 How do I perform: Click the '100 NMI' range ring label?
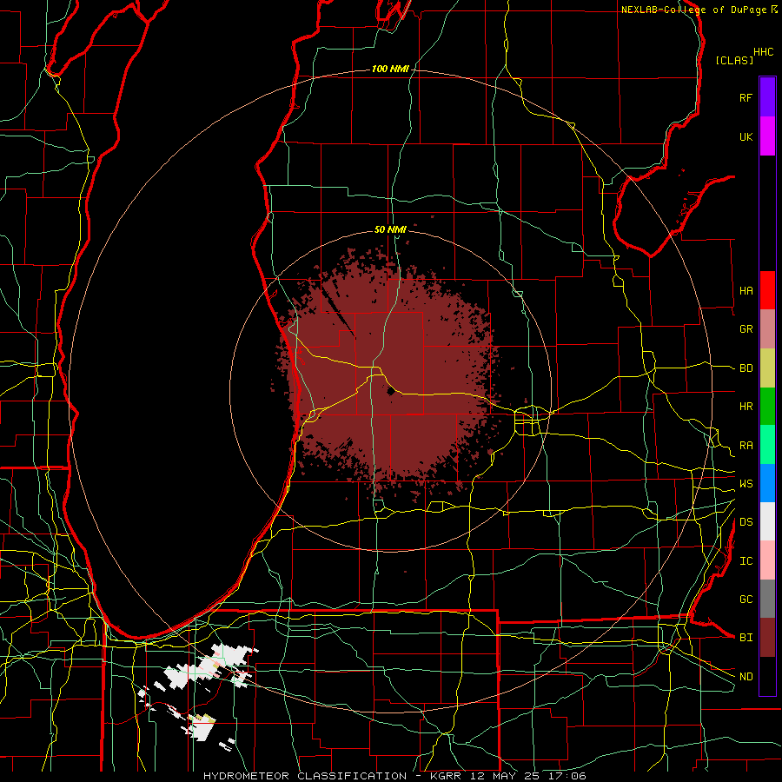coord(390,69)
